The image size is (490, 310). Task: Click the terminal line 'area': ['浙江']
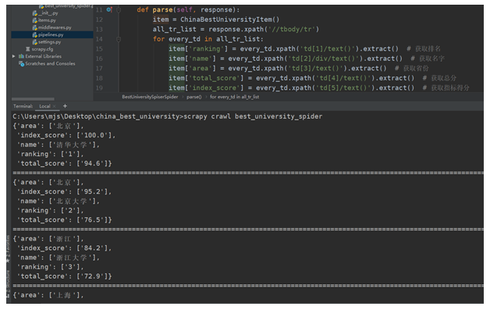(48, 239)
